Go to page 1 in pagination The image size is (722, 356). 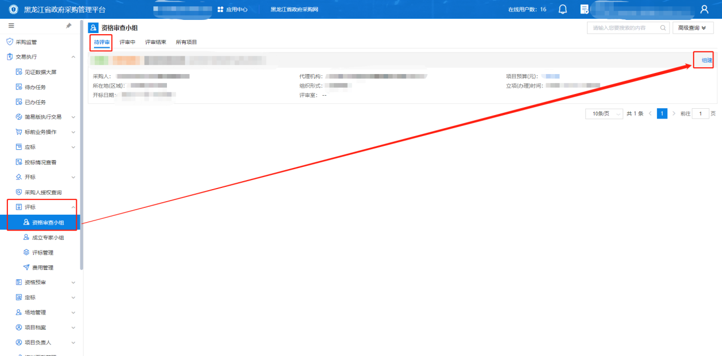(x=662, y=114)
